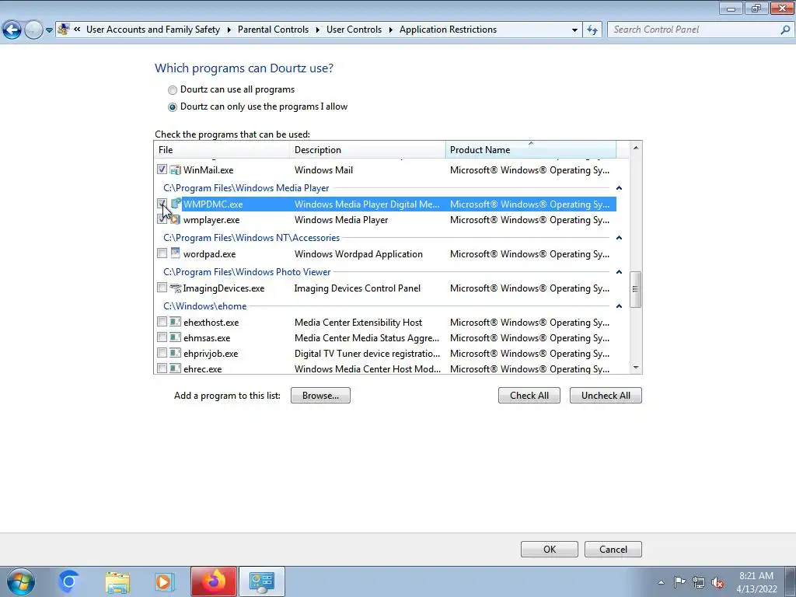Image resolution: width=796 pixels, height=597 pixels.
Task: Check the ehrec.exe checkbox
Action: 162,368
